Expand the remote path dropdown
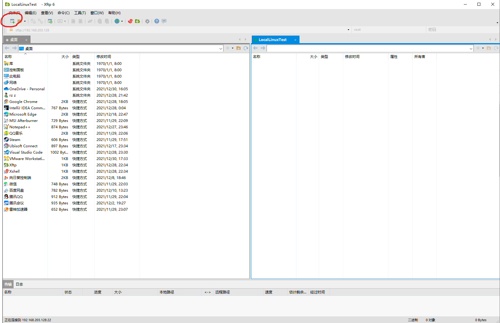The width and height of the screenshot is (500, 323). pos(471,49)
